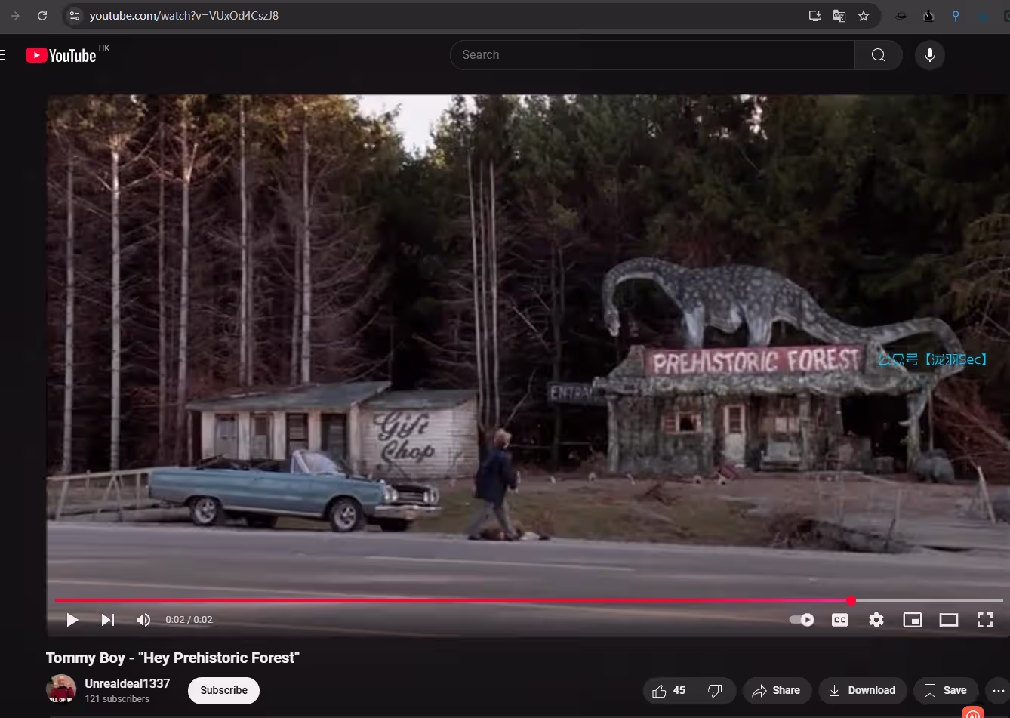The image size is (1010, 718).
Task: Select the title Tommy Boy - "Hey Prehistoric Forest"
Action: [173, 658]
